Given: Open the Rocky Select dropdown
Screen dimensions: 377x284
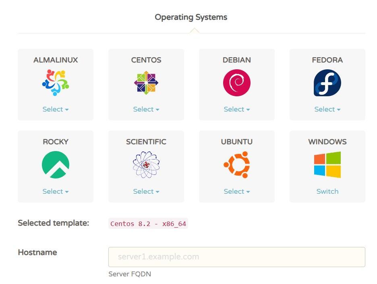Looking at the screenshot, I should (x=56, y=191).
